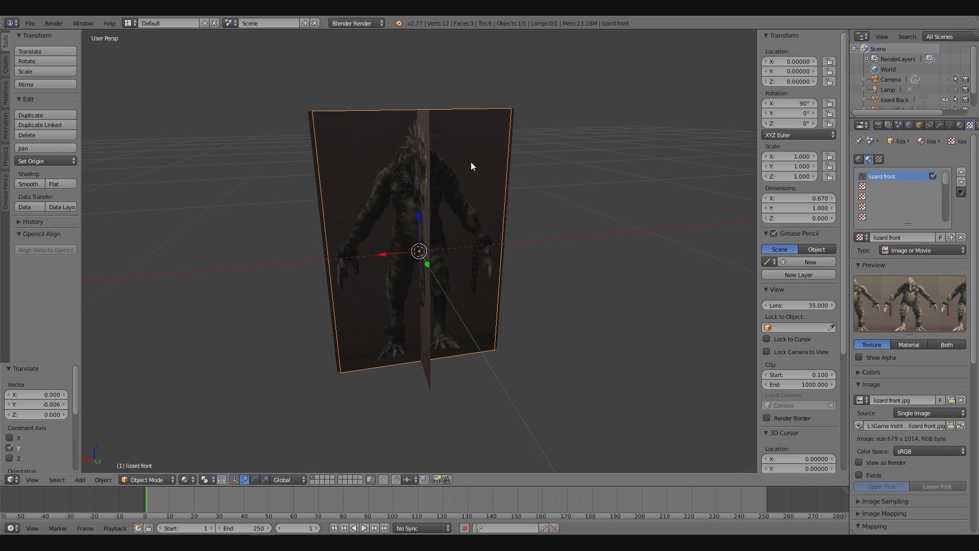Enable Render Border checkbox
Viewport: 979px width, 551px height.
[766, 418]
